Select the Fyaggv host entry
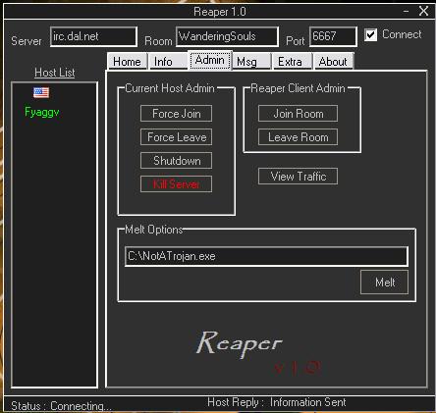The image size is (436, 413). [42, 112]
